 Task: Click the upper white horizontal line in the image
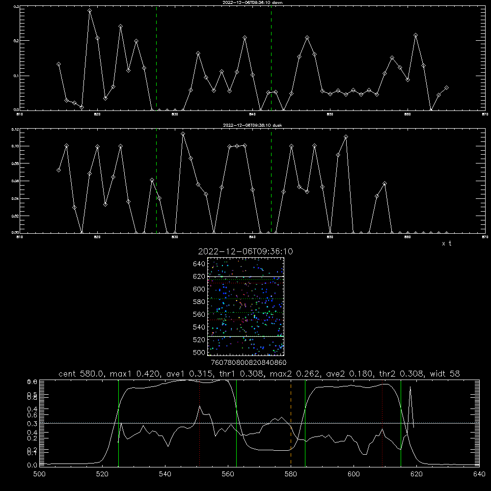click(246, 276)
